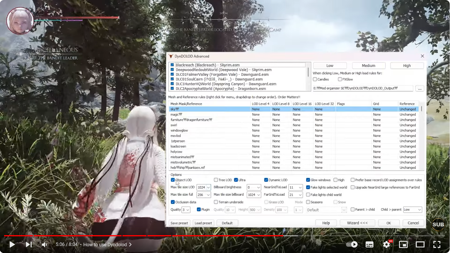
Task: Load the High preset rules
Action: [407, 66]
